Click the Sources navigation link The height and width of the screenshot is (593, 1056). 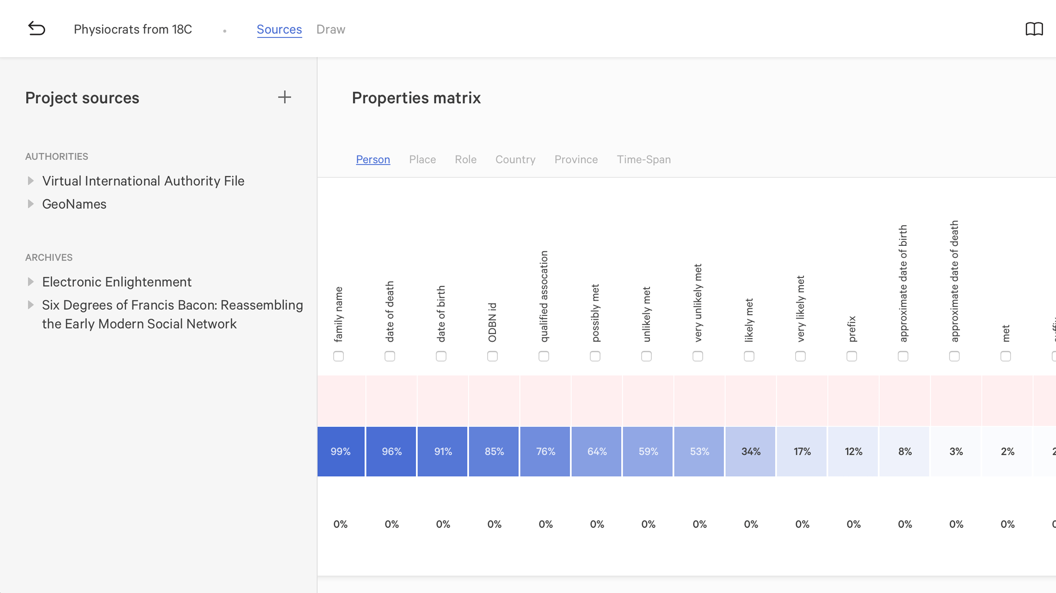(279, 29)
